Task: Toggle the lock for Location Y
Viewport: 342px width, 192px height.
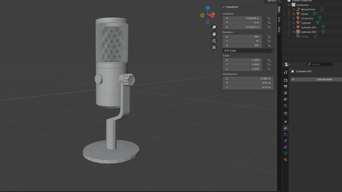Action: click(x=269, y=22)
